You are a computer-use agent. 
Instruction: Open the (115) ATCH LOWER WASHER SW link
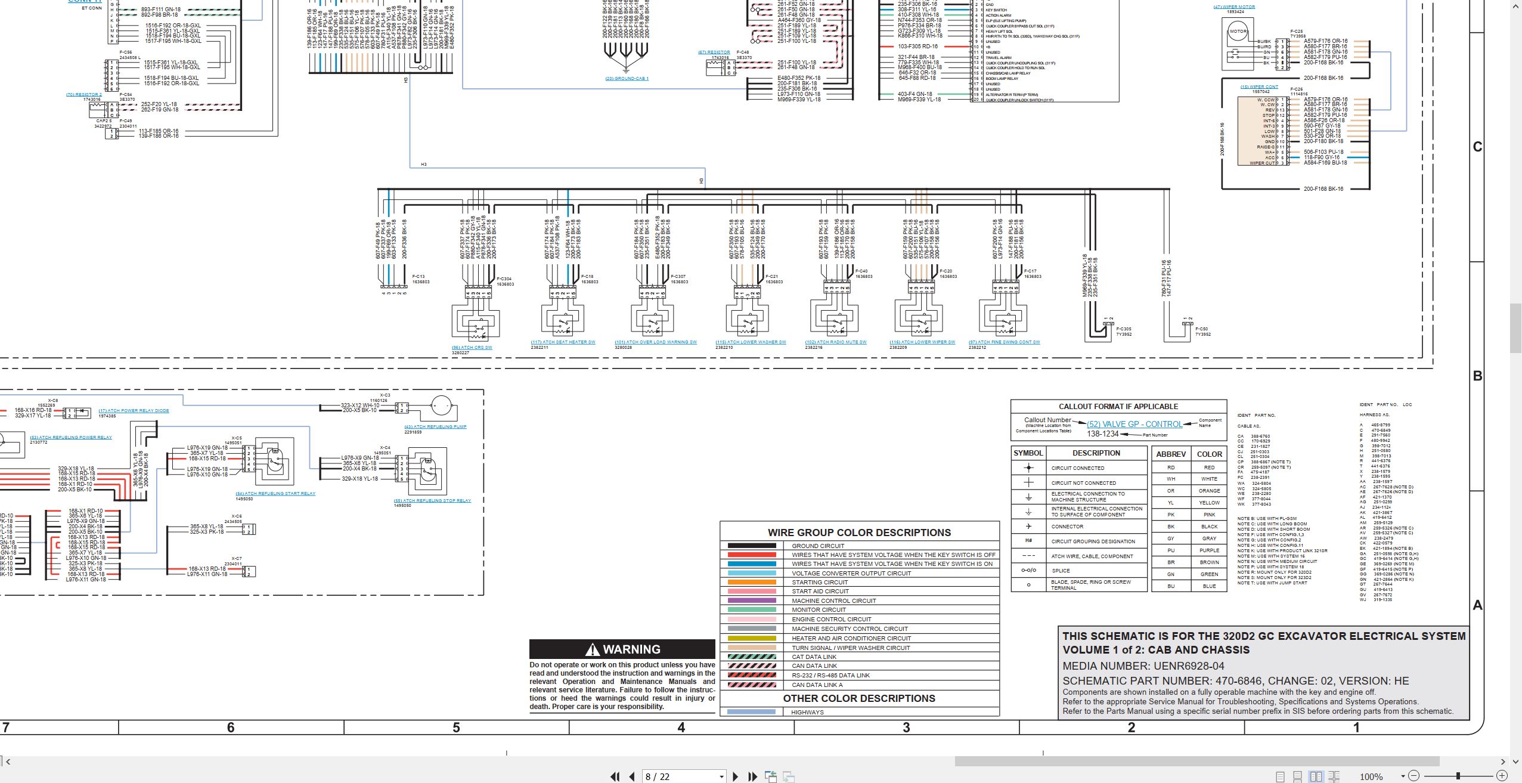(x=751, y=342)
